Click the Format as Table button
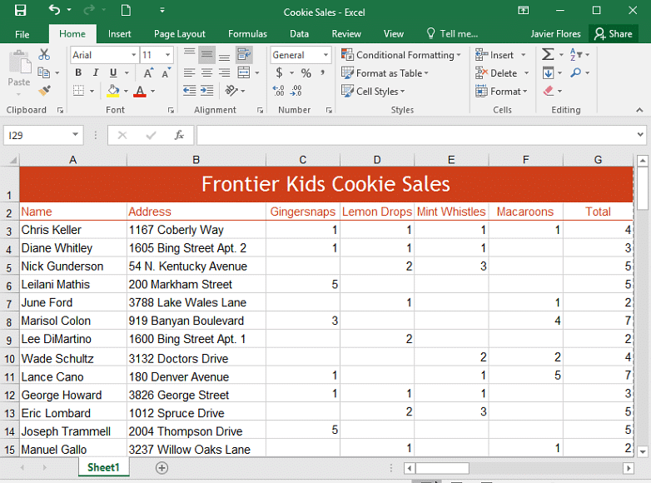This screenshot has width=651, height=483. click(x=385, y=73)
